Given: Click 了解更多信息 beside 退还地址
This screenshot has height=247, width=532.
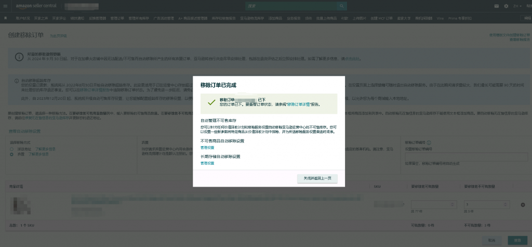Looking at the screenshot, I should [46, 149].
